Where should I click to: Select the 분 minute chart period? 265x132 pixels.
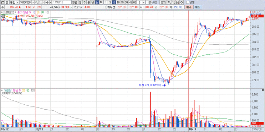pyautogui.click(x=97, y=2)
